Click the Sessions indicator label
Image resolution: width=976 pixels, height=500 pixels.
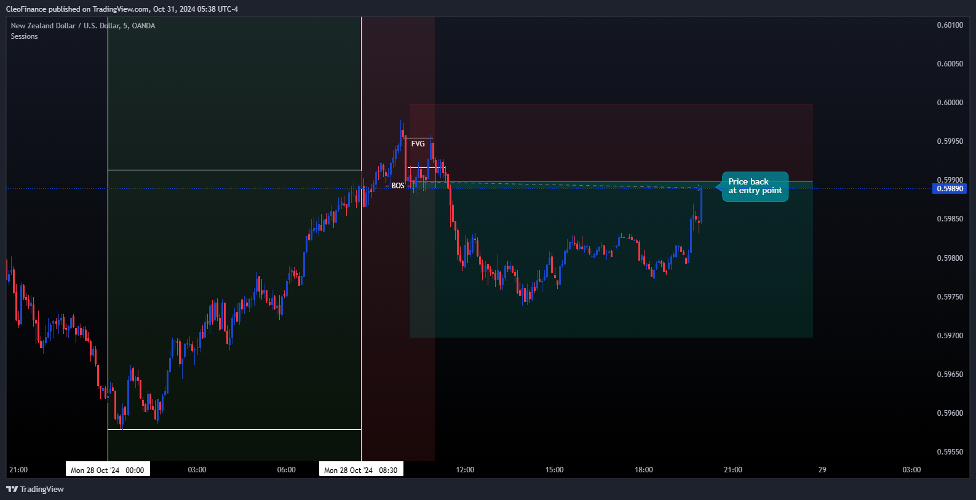[x=24, y=36]
